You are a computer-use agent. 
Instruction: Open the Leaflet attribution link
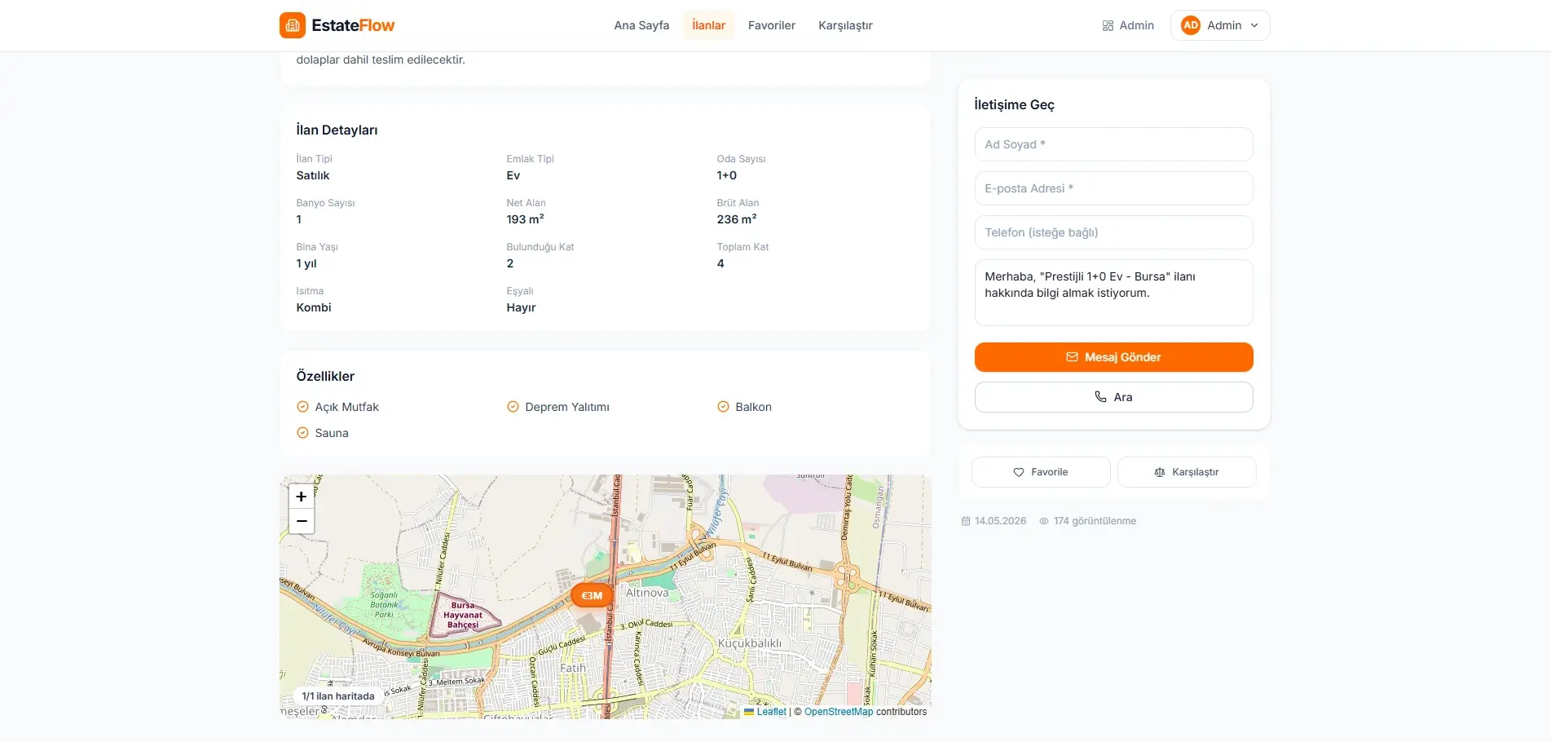pyautogui.click(x=771, y=712)
